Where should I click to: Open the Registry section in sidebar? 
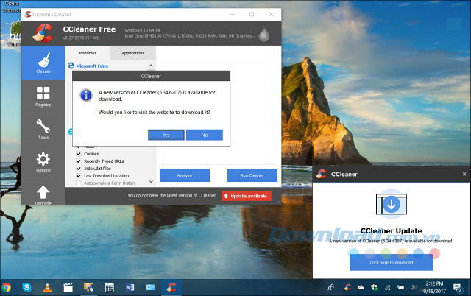pos(43,96)
